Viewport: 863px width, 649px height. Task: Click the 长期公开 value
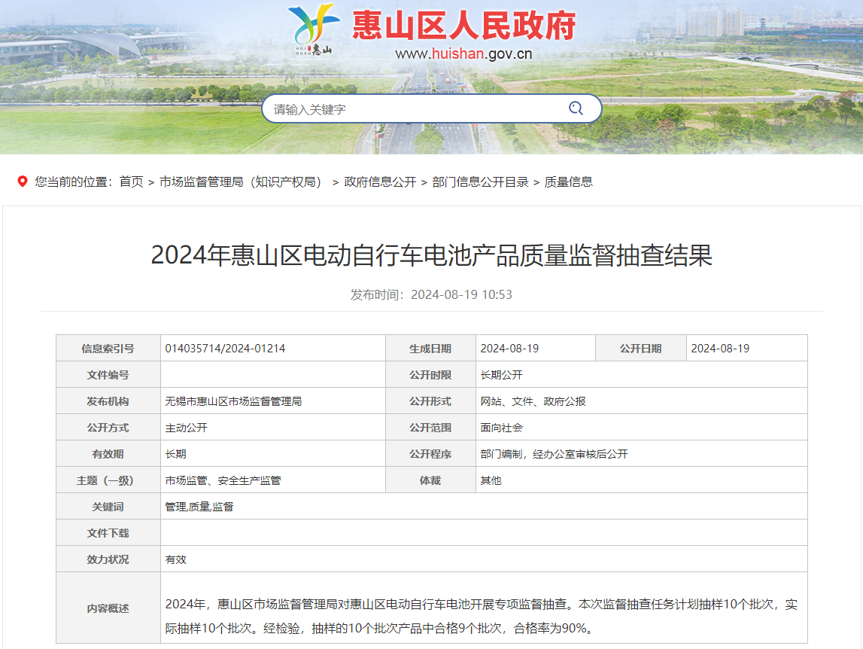click(501, 375)
